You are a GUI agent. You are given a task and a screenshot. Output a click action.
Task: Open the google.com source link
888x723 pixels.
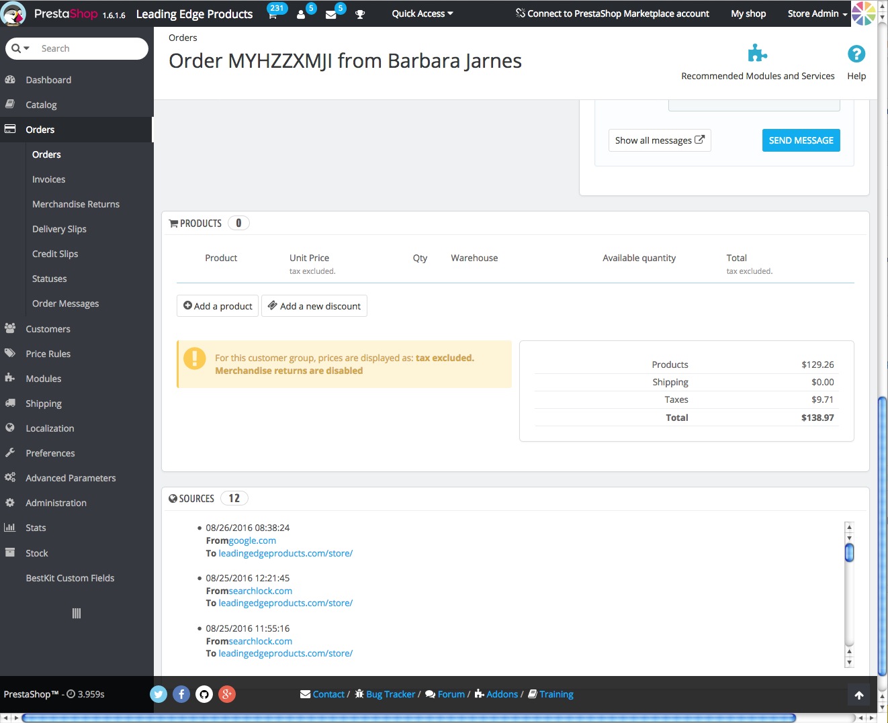[x=253, y=540]
